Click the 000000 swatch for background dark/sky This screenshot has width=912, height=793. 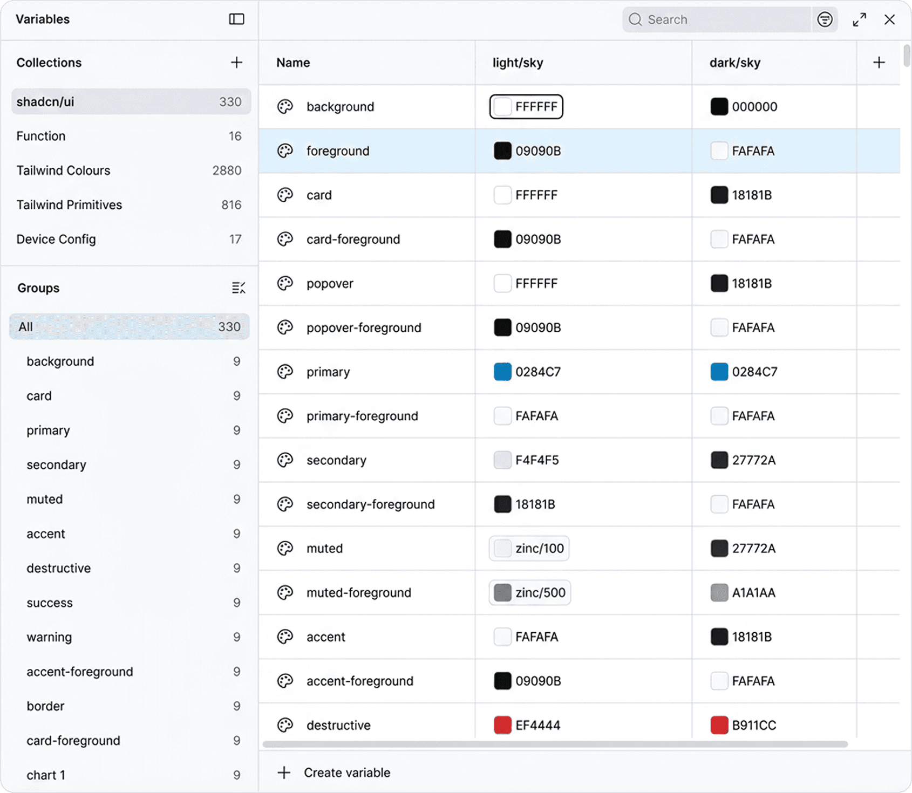(719, 107)
